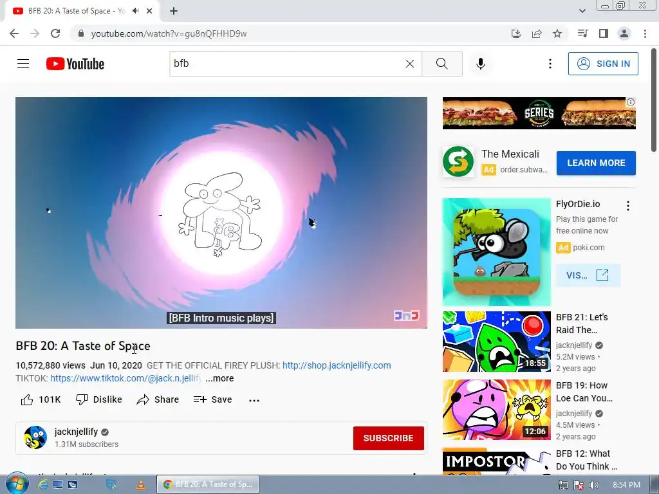Click the ad info icon on banner
659x494 pixels.
pyautogui.click(x=631, y=102)
